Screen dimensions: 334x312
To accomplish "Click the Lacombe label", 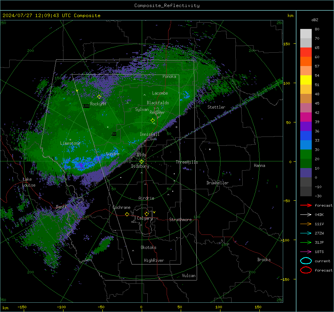I will [x=160, y=93].
